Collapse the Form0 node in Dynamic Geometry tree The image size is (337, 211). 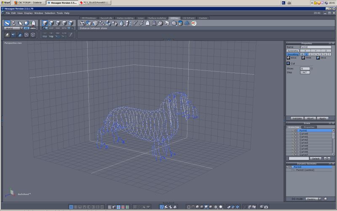point(292,167)
